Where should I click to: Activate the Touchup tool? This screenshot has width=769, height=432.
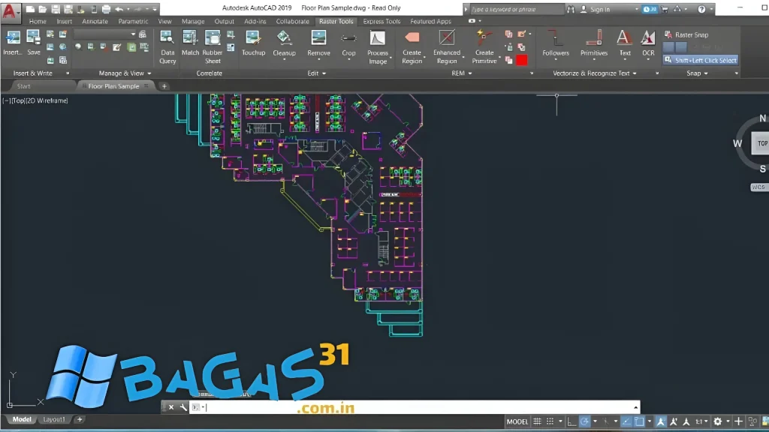[x=253, y=43]
